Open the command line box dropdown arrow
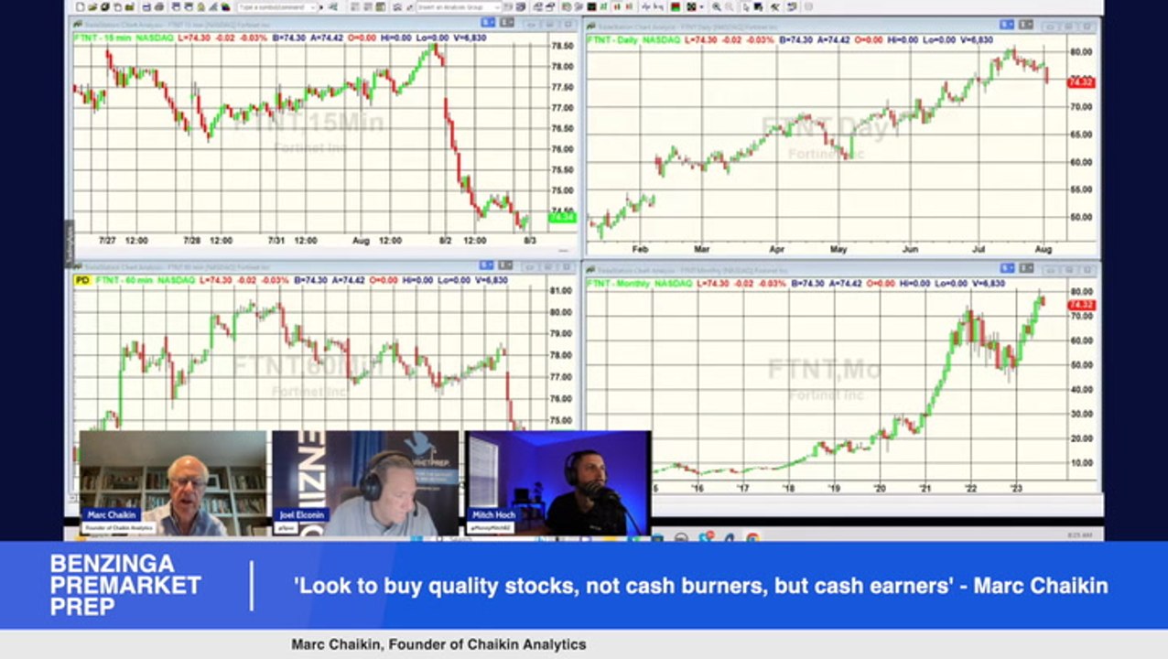 click(313, 6)
